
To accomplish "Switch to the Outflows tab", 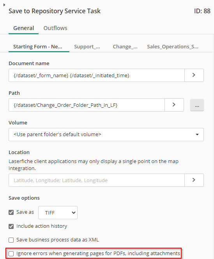I will tap(55, 28).
